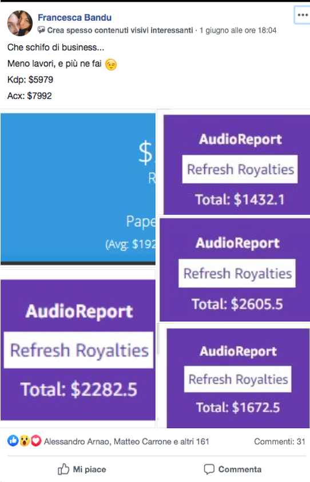Click the speech bubble Commenta icon
The height and width of the screenshot is (482, 310).
click(x=209, y=469)
